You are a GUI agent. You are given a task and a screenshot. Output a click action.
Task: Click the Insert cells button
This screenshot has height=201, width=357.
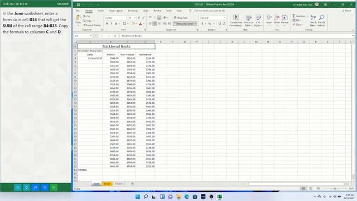point(269,21)
